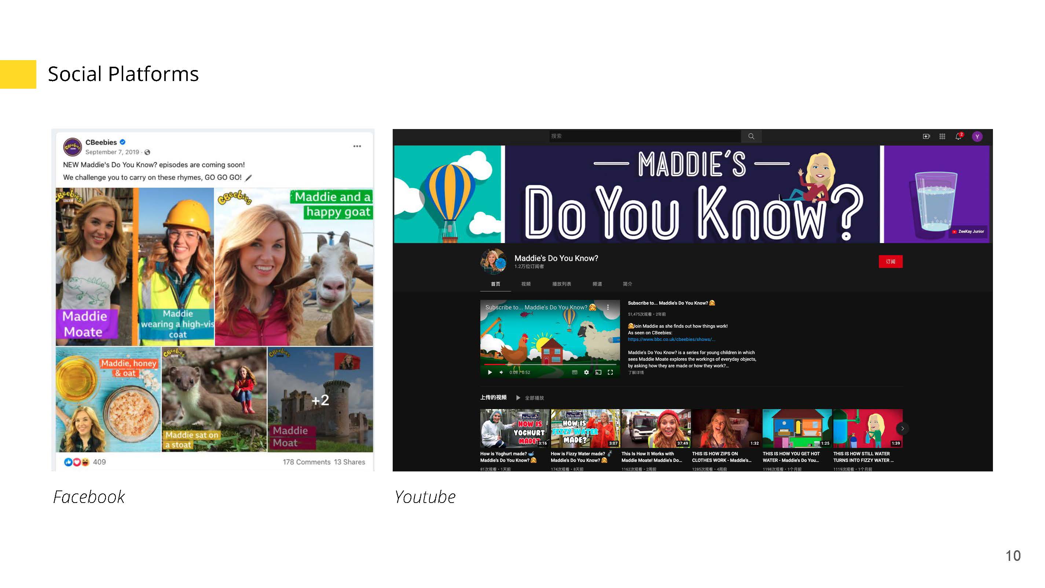Image resolution: width=1045 pixels, height=588 pixels.
Task: Click the Maddie's Do You Know channel avatar
Action: (493, 262)
